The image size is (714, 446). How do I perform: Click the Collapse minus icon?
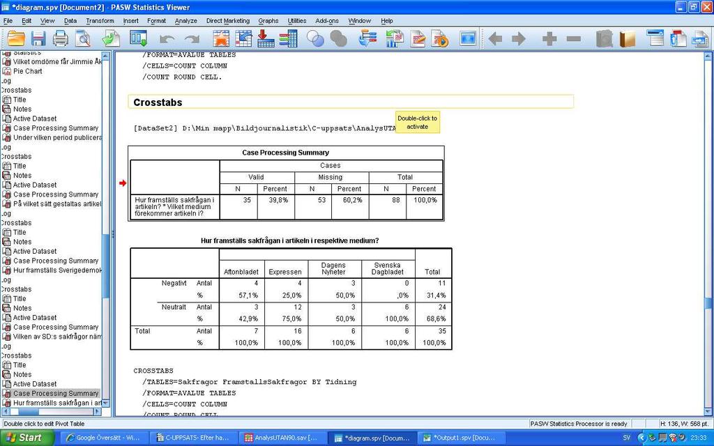click(573, 39)
